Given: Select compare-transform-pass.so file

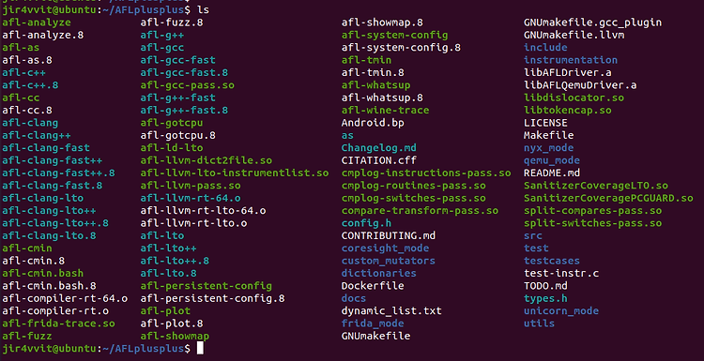Looking at the screenshot, I should (420, 211).
